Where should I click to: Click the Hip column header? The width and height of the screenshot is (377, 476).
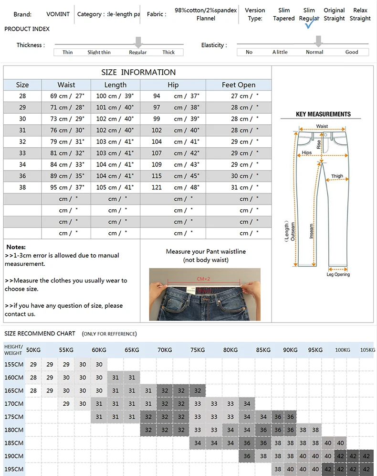pos(173,85)
